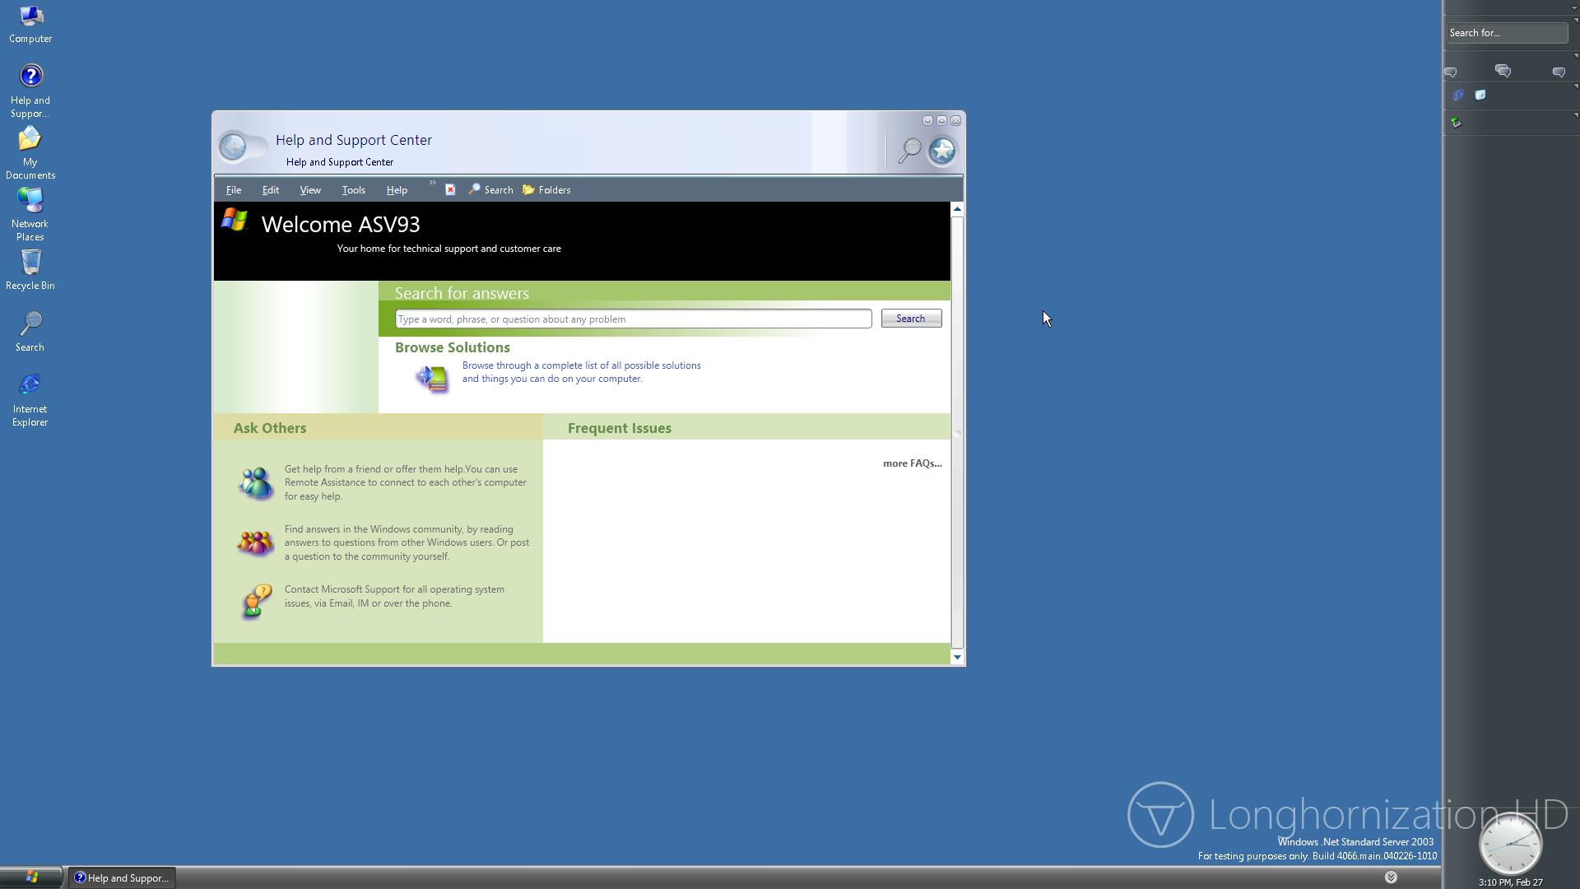
Task: Click the Windows community group icon
Action: tap(255, 543)
